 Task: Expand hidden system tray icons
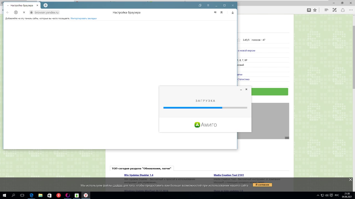tap(318, 195)
